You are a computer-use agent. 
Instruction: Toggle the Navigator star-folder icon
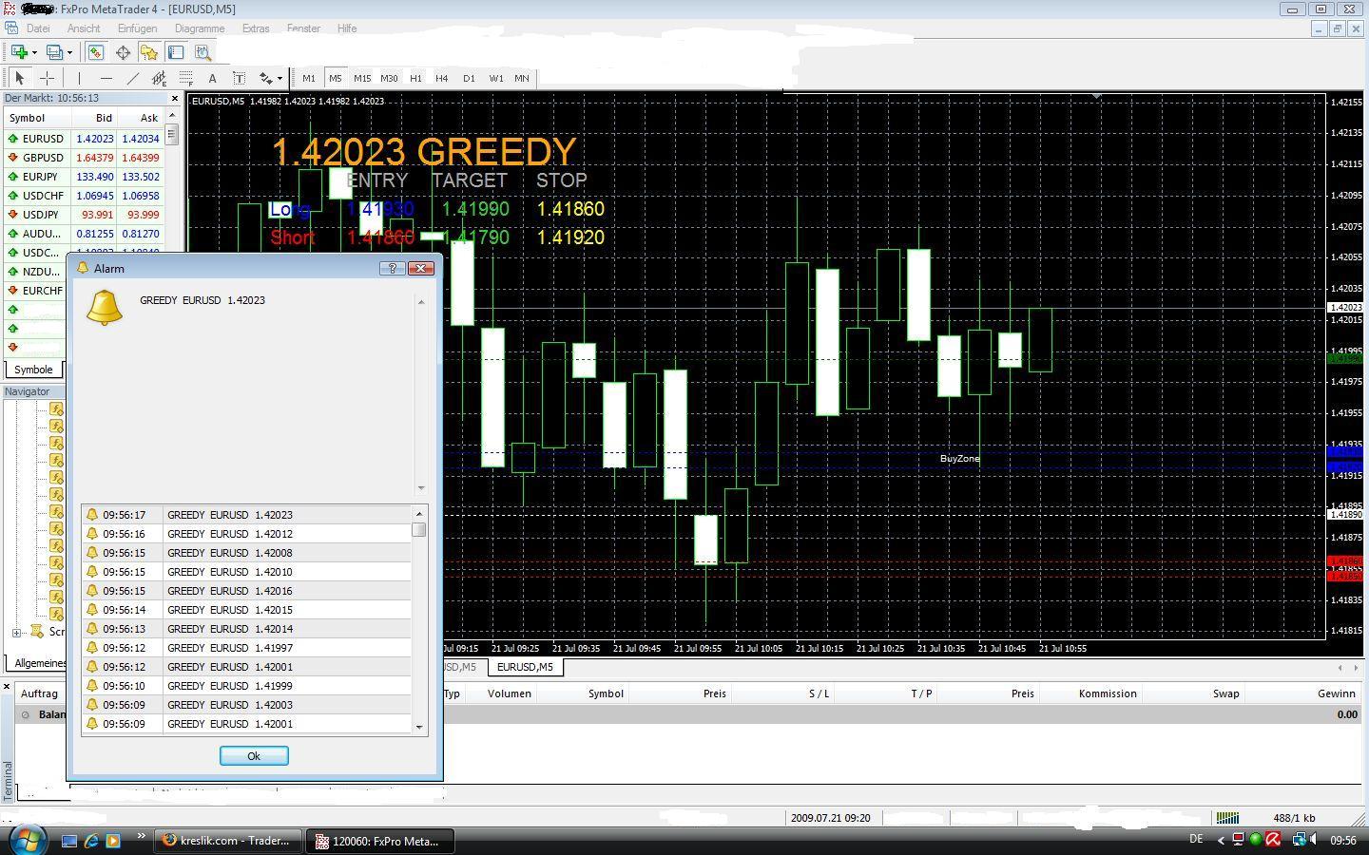pos(149,52)
